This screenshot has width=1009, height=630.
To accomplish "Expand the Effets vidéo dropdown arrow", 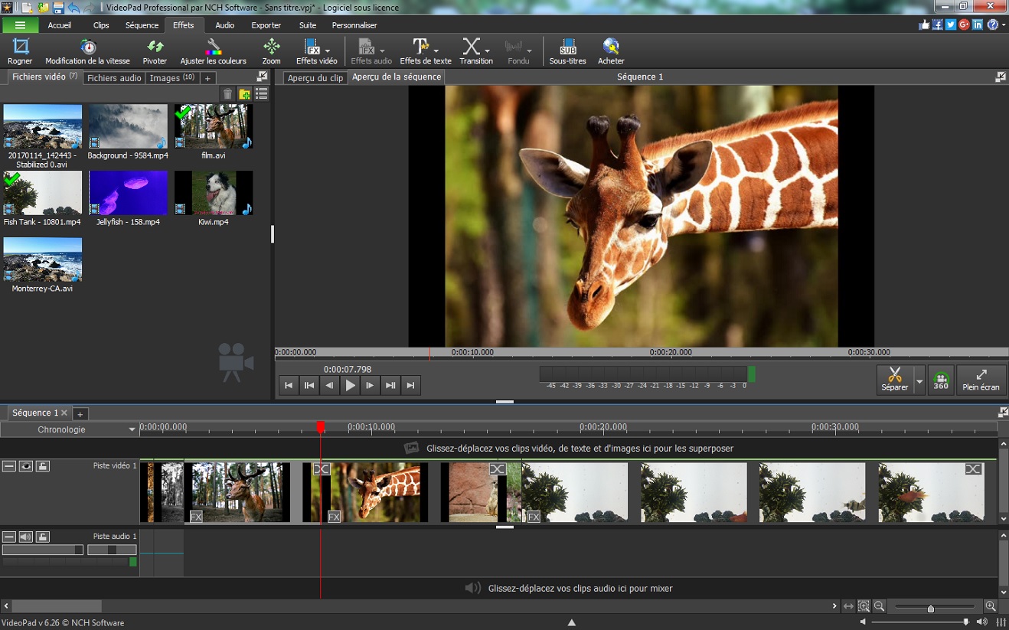I will coord(328,51).
